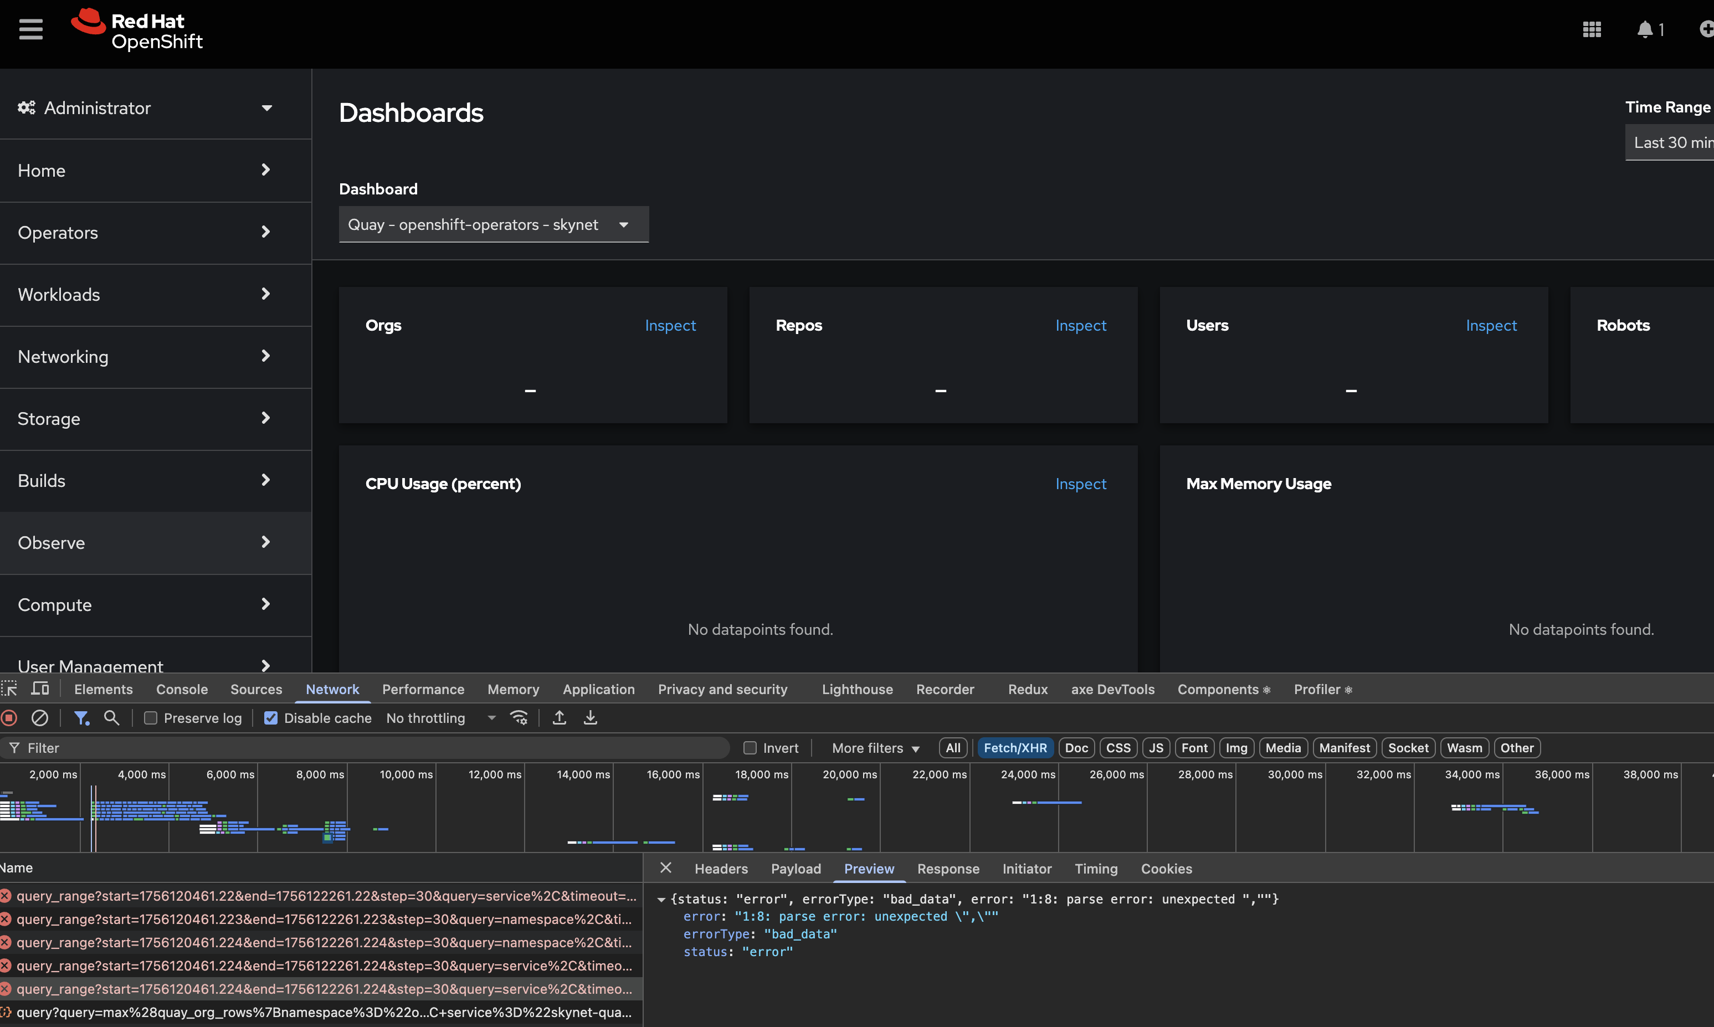Switch to the Console devtools tab
Screen dimensions: 1714x1027
[181, 689]
